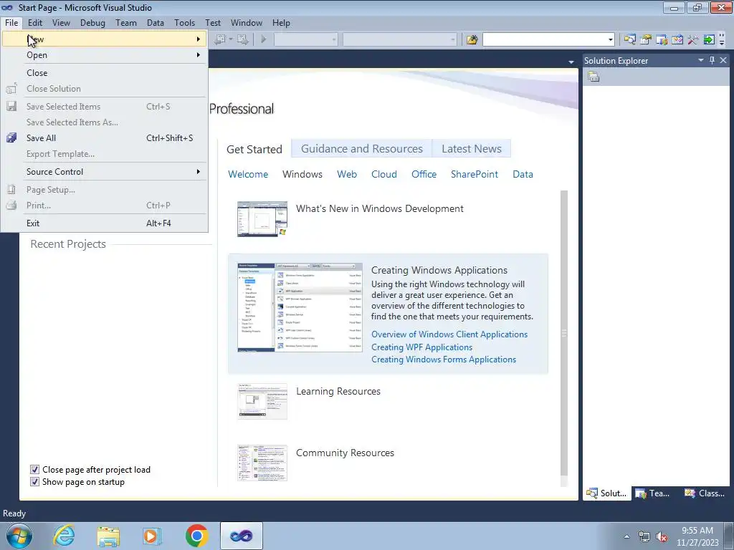Image resolution: width=734 pixels, height=550 pixels.
Task: Select the Web category link
Action: [347, 174]
